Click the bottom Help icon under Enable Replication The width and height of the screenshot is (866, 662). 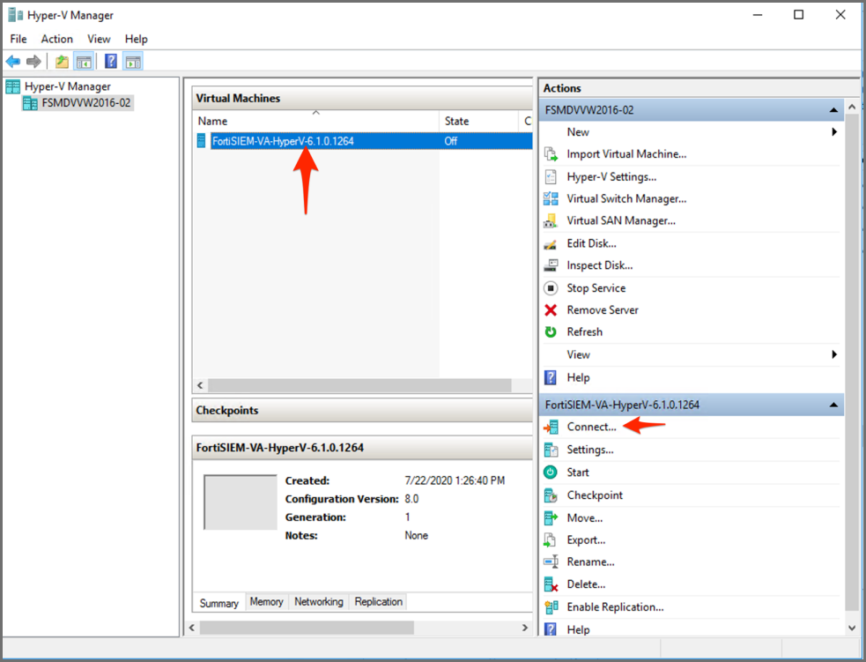[x=551, y=629]
